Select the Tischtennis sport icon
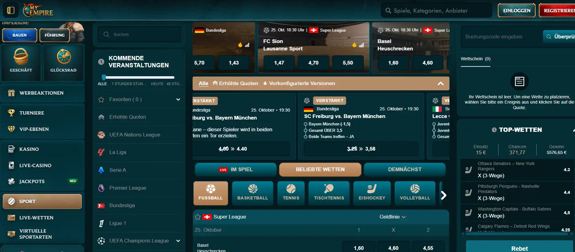Image resolution: width=575 pixels, height=252 pixels. pyautogui.click(x=329, y=193)
